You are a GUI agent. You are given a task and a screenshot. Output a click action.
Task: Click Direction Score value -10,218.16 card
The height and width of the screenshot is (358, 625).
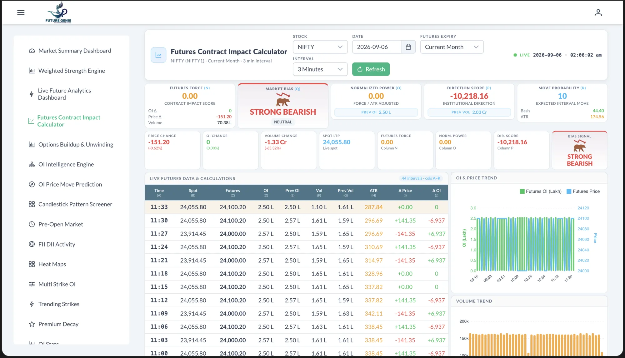[469, 96]
